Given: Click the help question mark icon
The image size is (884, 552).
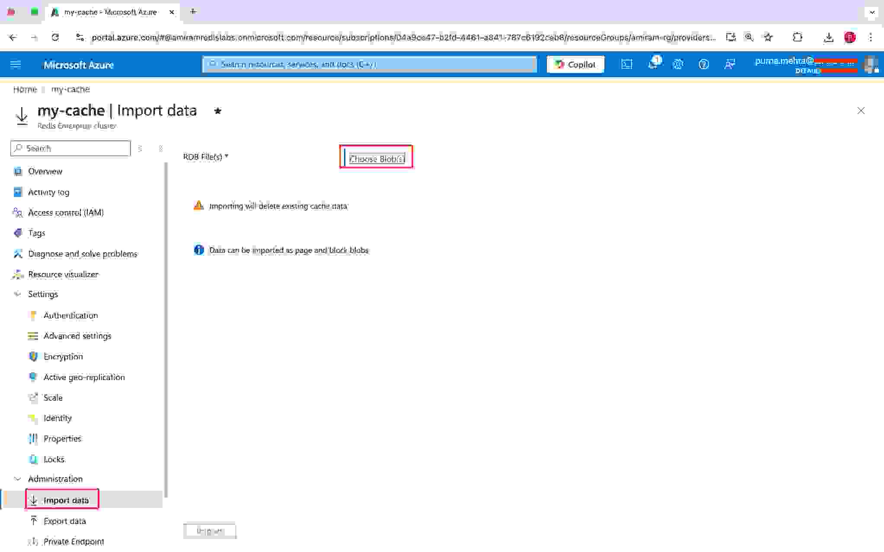Looking at the screenshot, I should tap(703, 64).
